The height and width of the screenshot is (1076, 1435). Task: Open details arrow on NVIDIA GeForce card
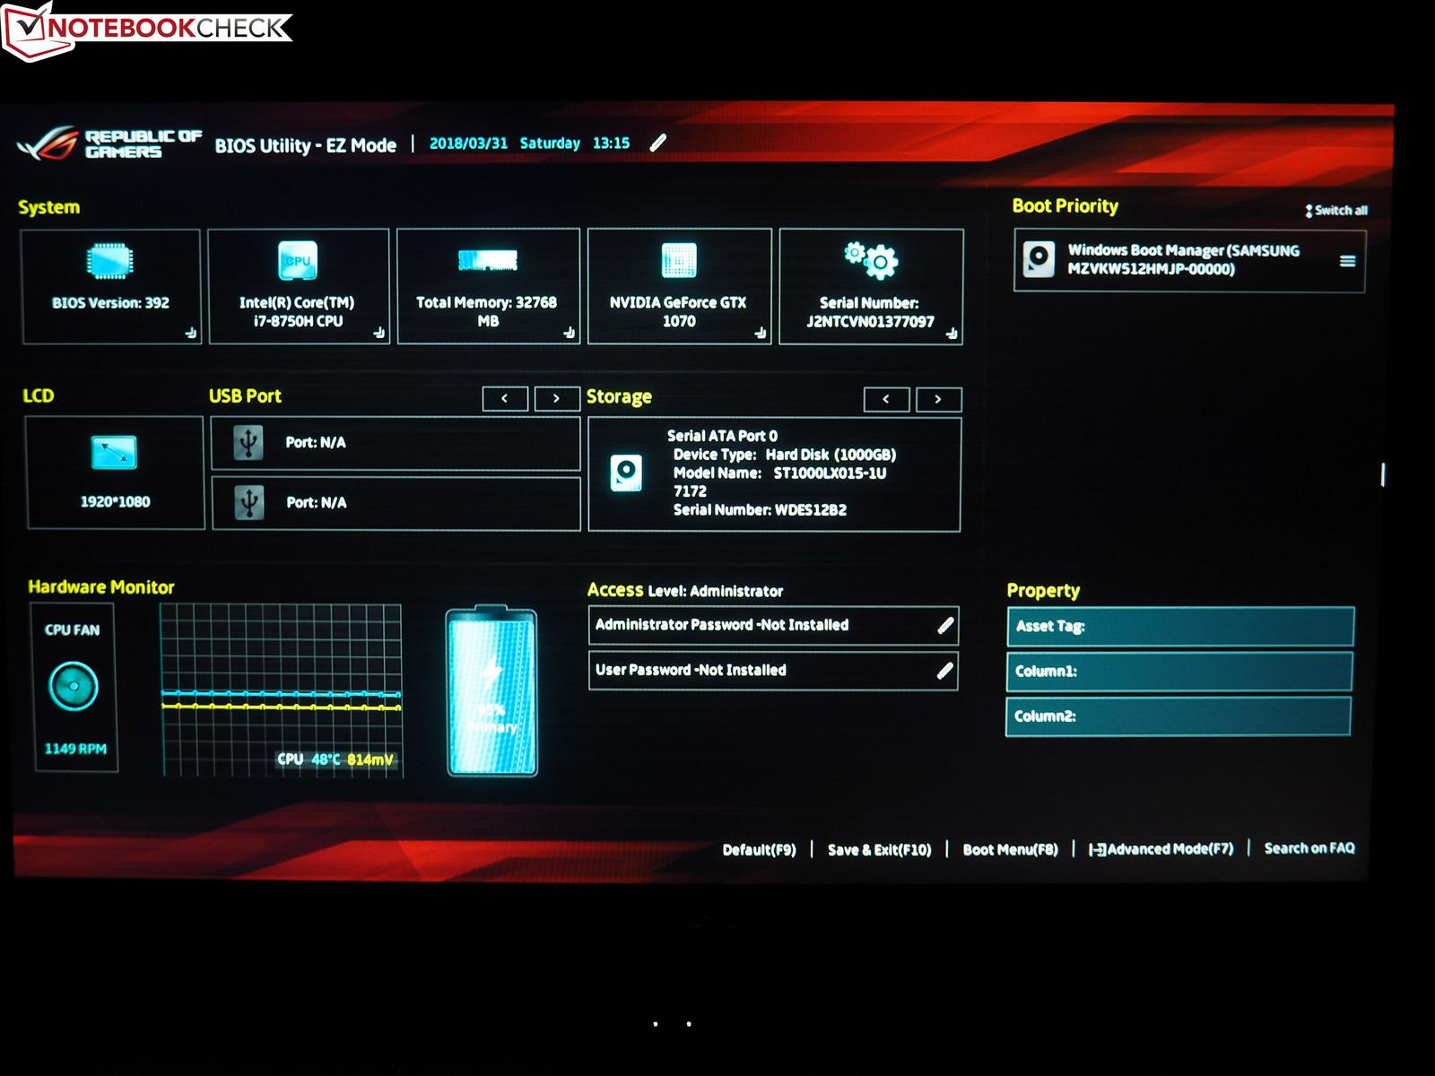[x=761, y=333]
